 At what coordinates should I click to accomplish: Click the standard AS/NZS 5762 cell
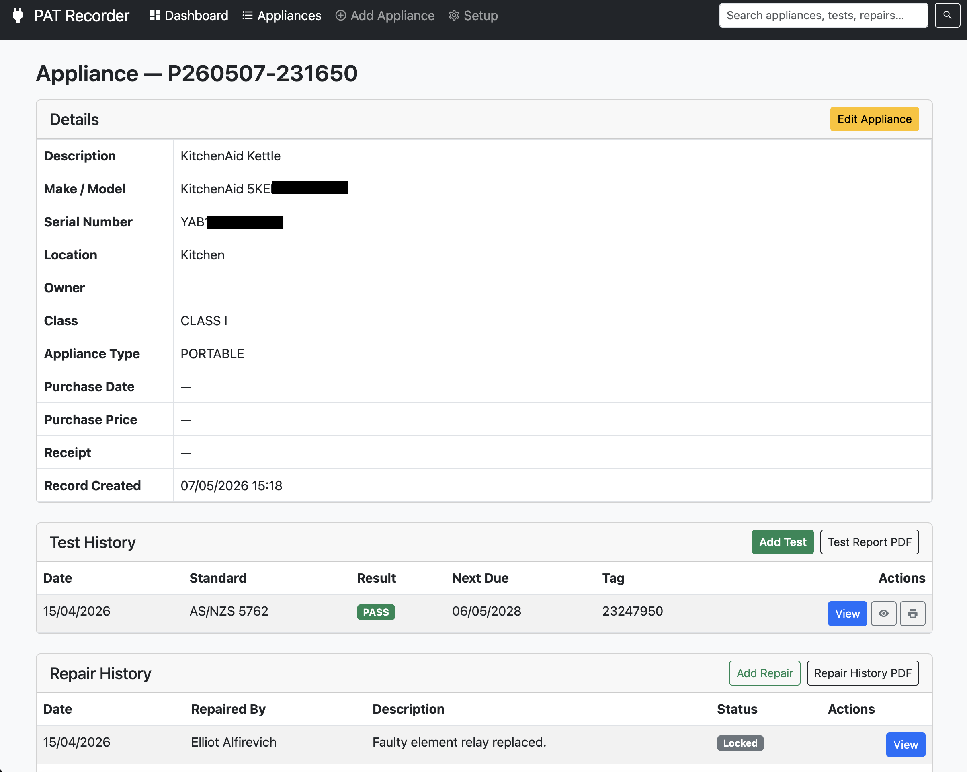coord(229,611)
